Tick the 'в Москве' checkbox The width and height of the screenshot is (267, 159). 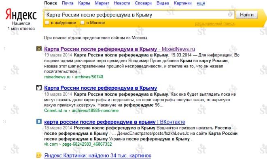[x=83, y=23]
